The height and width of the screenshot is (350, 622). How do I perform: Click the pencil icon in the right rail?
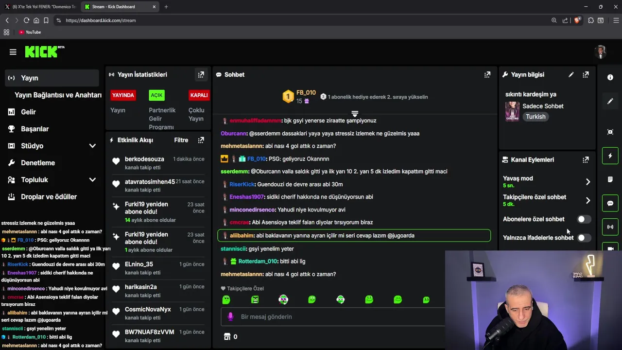click(610, 101)
